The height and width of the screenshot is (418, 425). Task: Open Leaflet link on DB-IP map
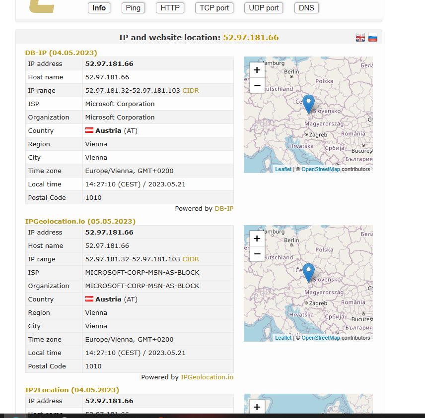tap(283, 169)
